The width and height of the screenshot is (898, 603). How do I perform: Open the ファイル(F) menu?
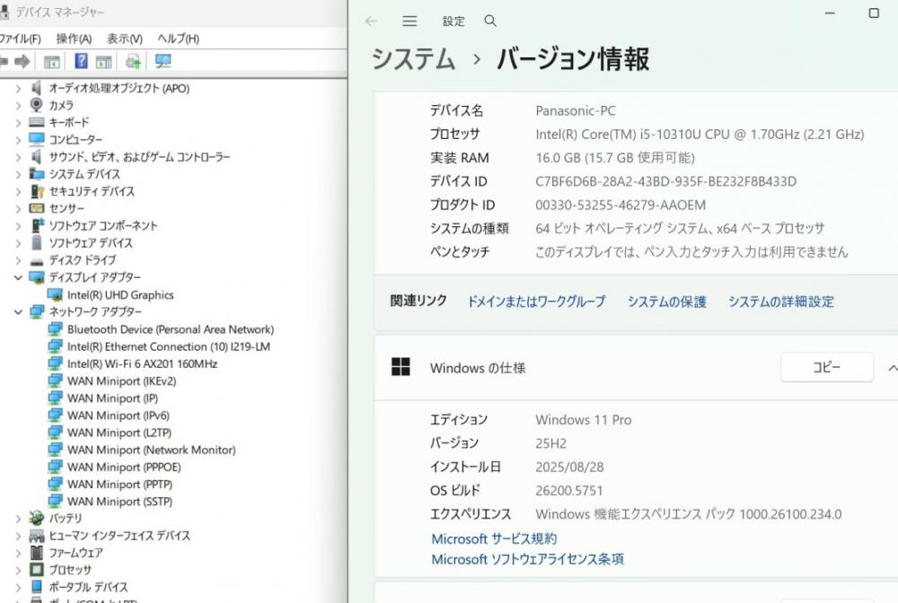[20, 39]
